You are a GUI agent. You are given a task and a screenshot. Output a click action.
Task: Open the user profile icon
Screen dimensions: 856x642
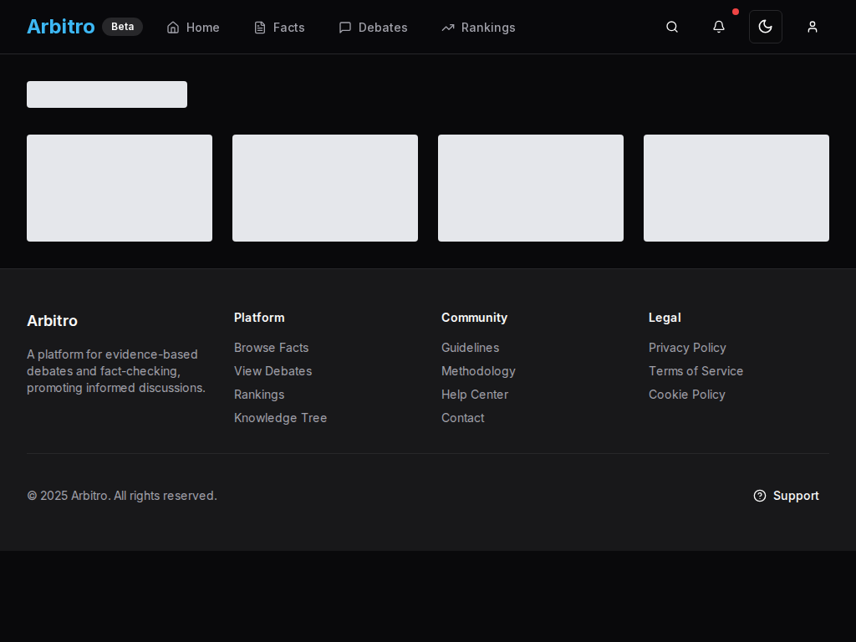[x=813, y=27]
